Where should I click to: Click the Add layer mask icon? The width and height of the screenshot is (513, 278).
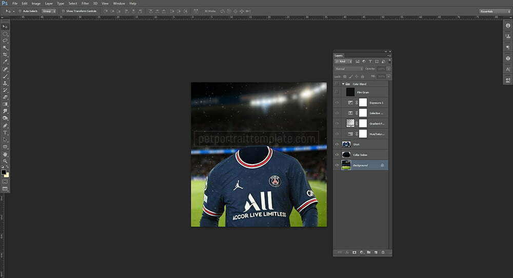point(354,252)
